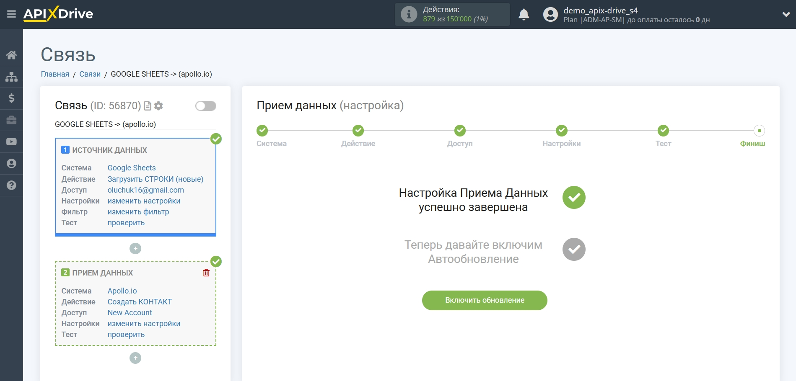Expand the account dropdown chevron at top right
The image size is (796, 381).
785,14
